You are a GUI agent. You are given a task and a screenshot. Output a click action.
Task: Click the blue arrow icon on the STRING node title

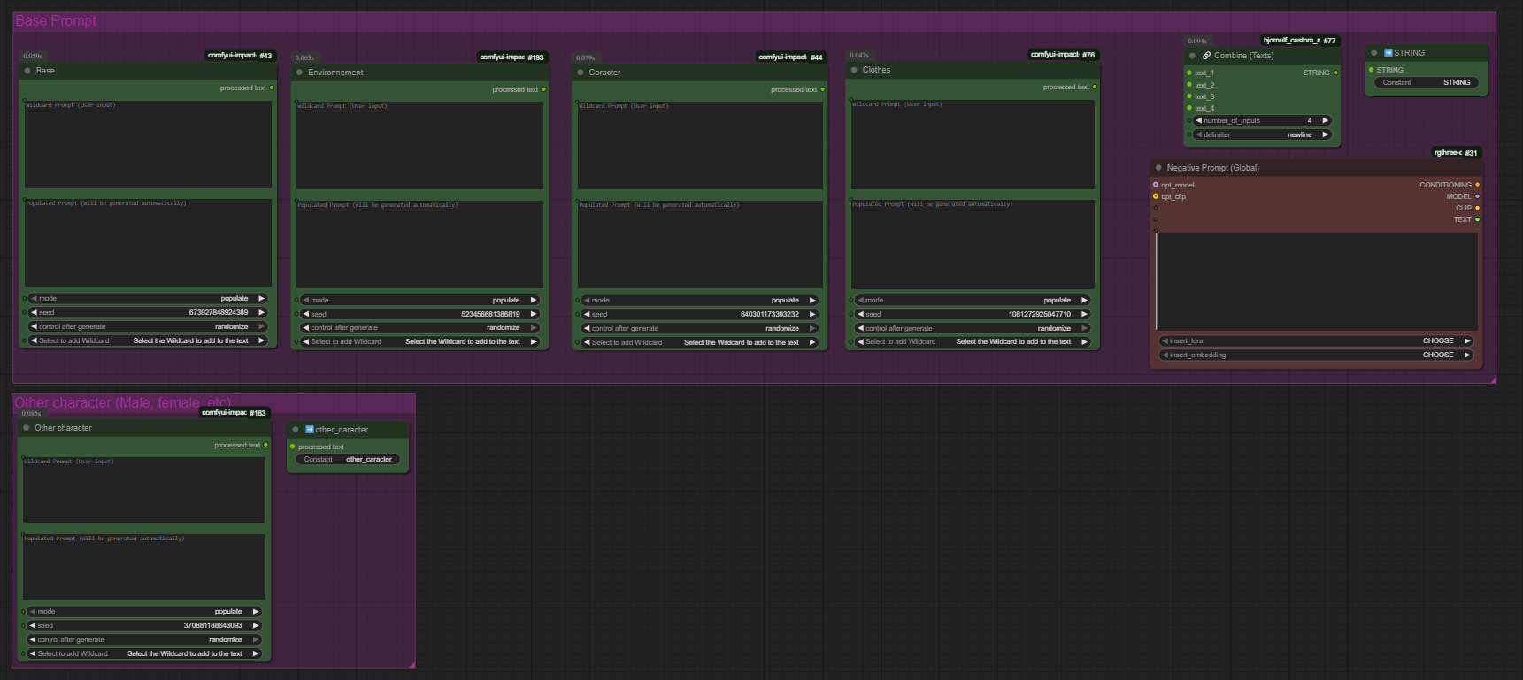point(1388,53)
